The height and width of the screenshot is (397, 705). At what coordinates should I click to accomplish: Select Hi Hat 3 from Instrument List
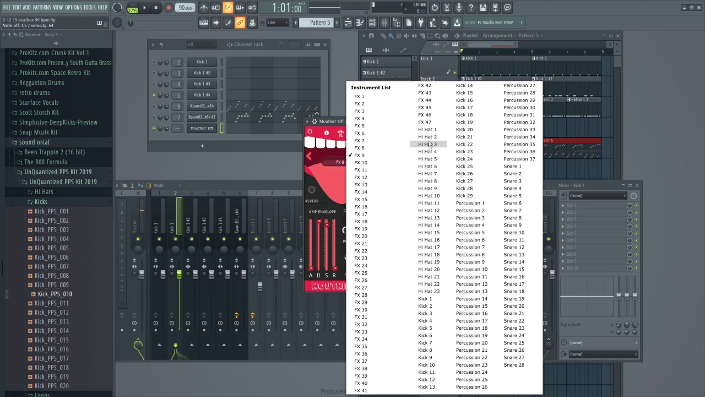(x=427, y=144)
